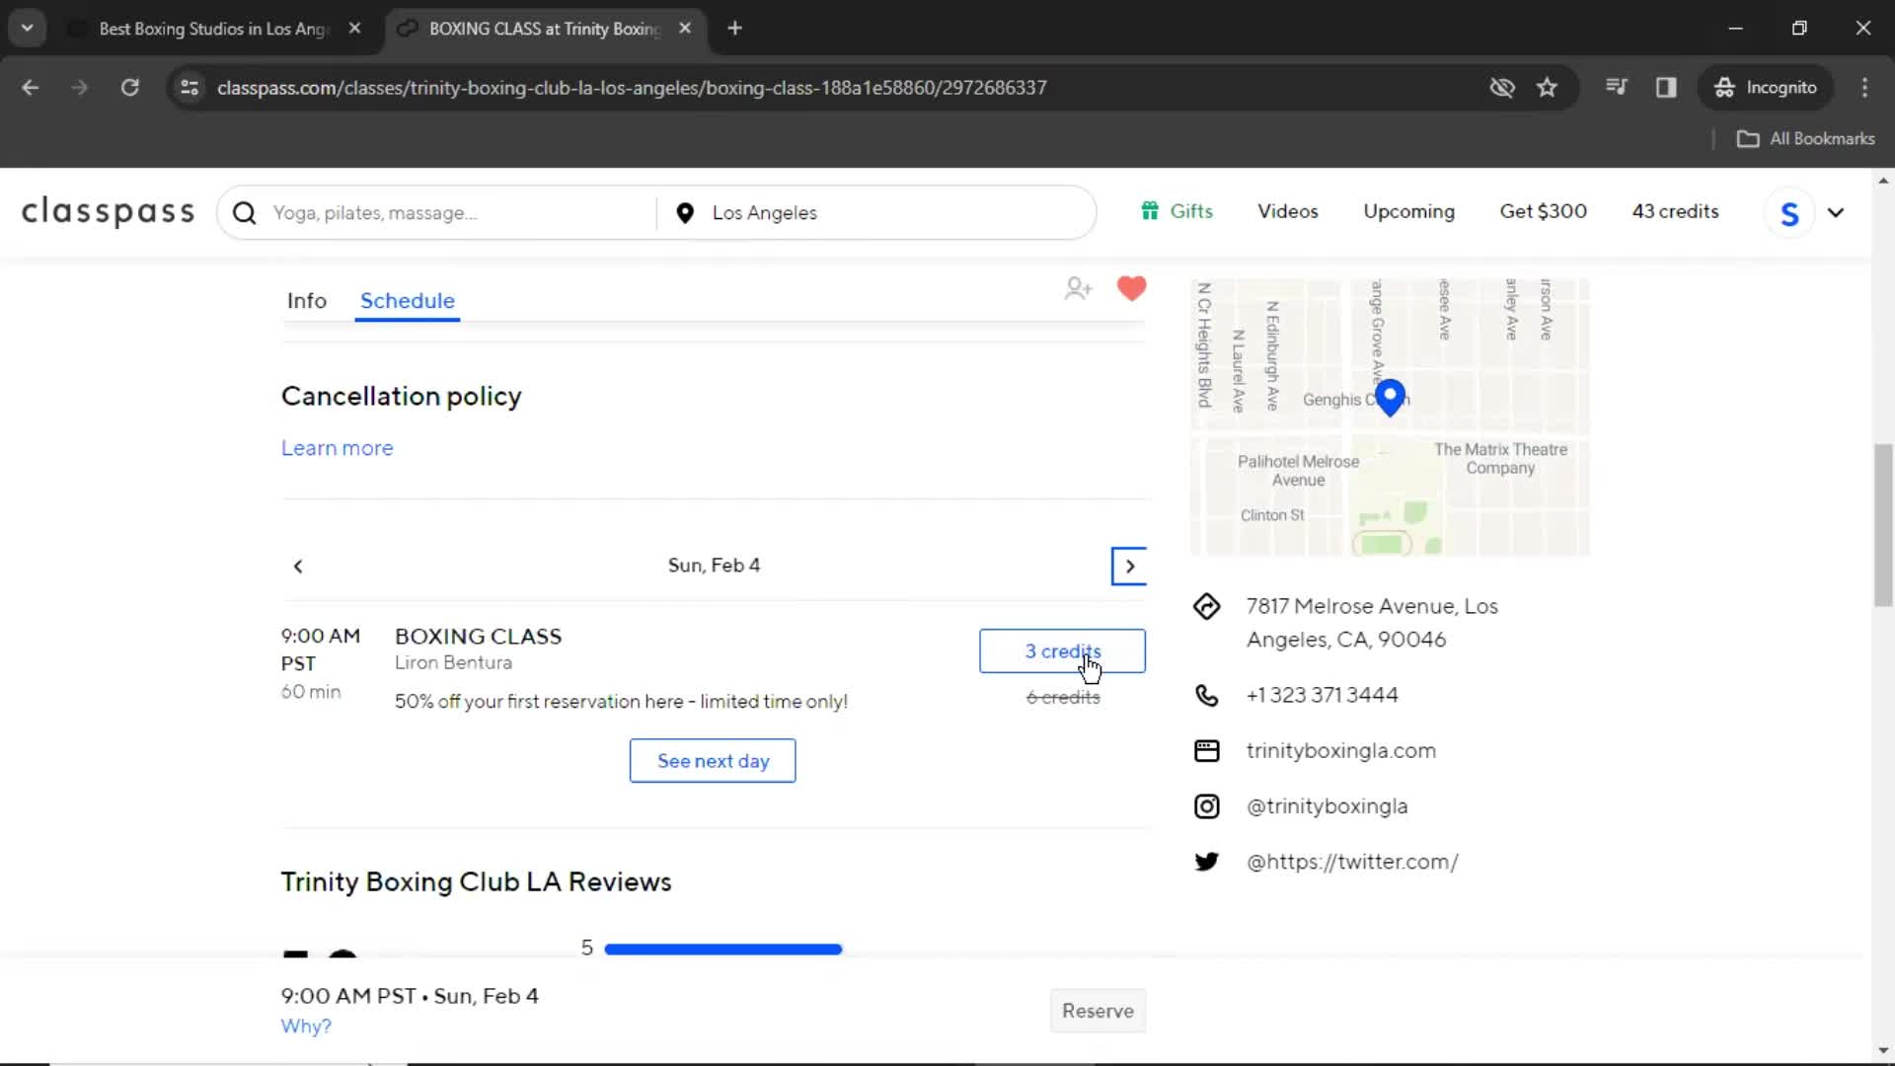Screen dimensions: 1895x1066
Task: Open the Why? link
Action: 306,1027
